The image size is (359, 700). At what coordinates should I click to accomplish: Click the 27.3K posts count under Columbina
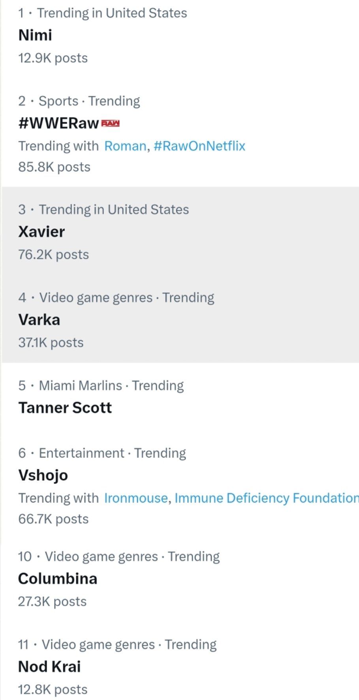coord(52,602)
